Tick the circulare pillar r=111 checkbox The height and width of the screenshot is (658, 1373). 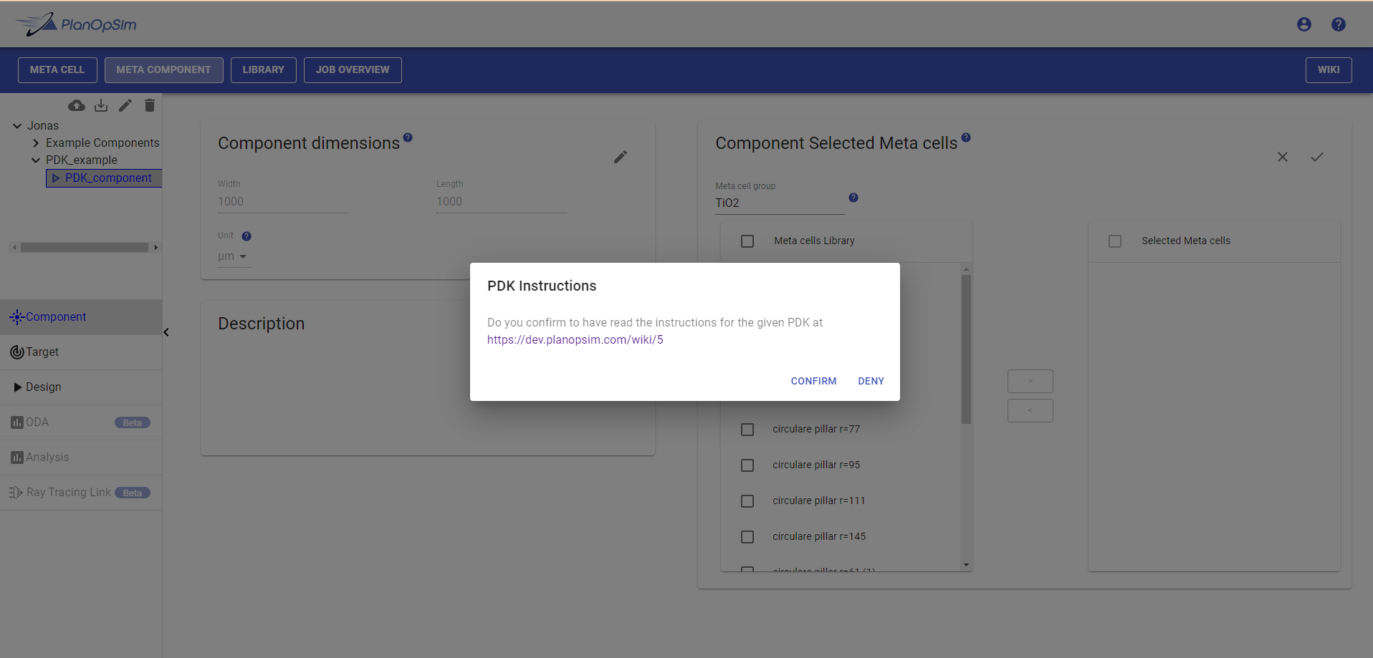(x=747, y=501)
